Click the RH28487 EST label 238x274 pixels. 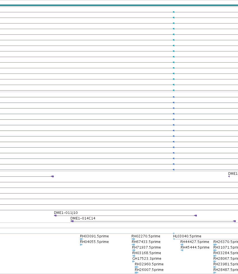click(226, 270)
